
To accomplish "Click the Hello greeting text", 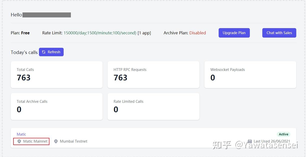I will click(x=16, y=15).
